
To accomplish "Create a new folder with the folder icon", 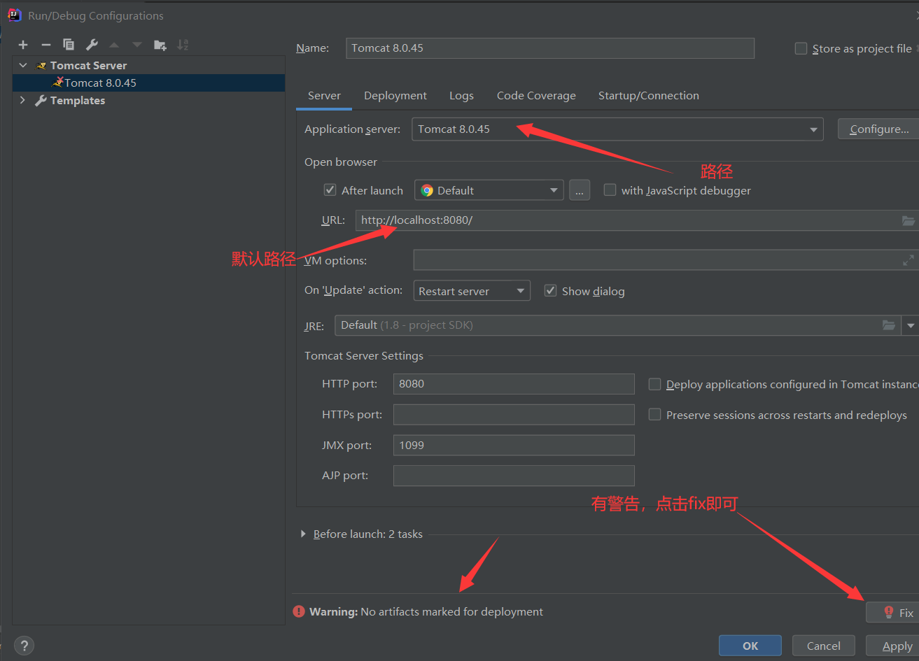I will tap(160, 45).
